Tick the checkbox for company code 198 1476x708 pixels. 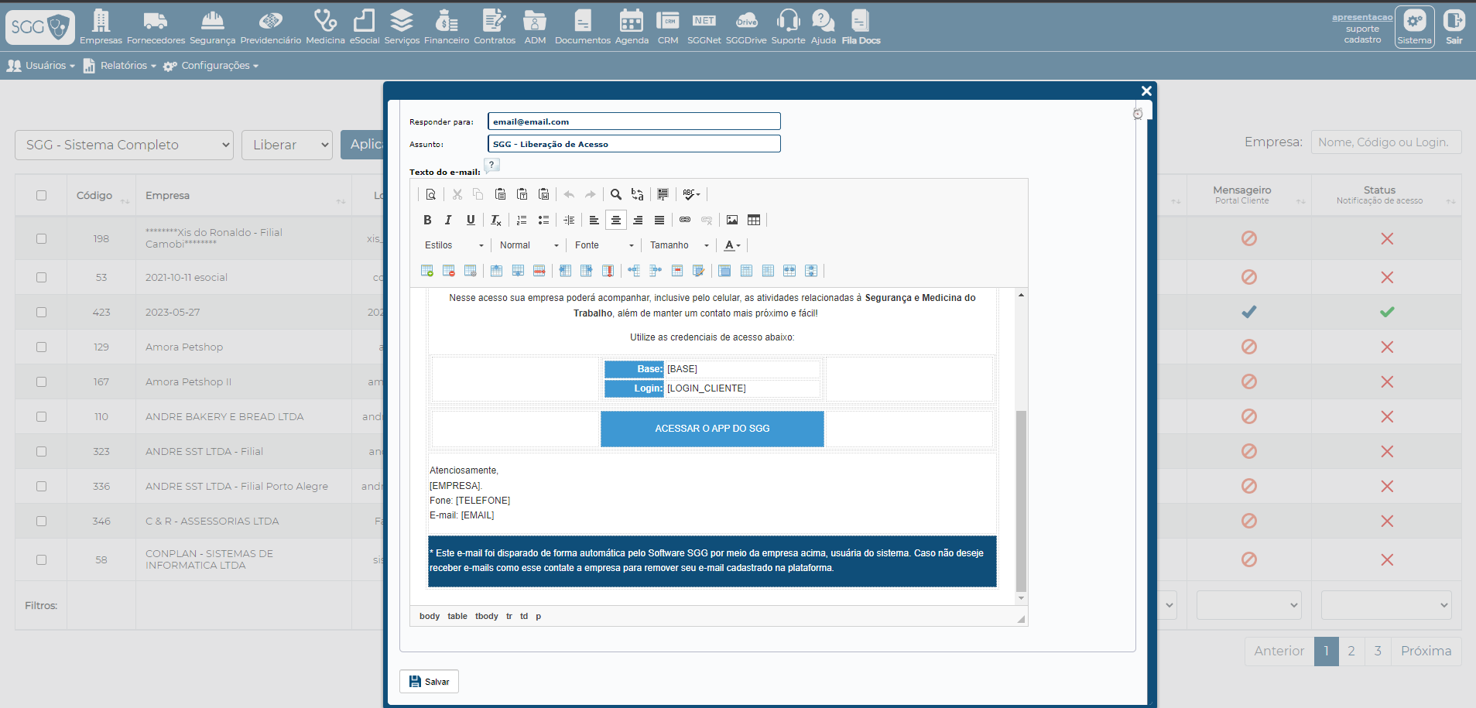coord(41,239)
